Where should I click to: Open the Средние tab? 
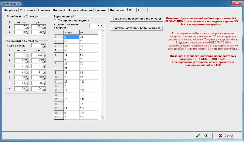point(101,10)
